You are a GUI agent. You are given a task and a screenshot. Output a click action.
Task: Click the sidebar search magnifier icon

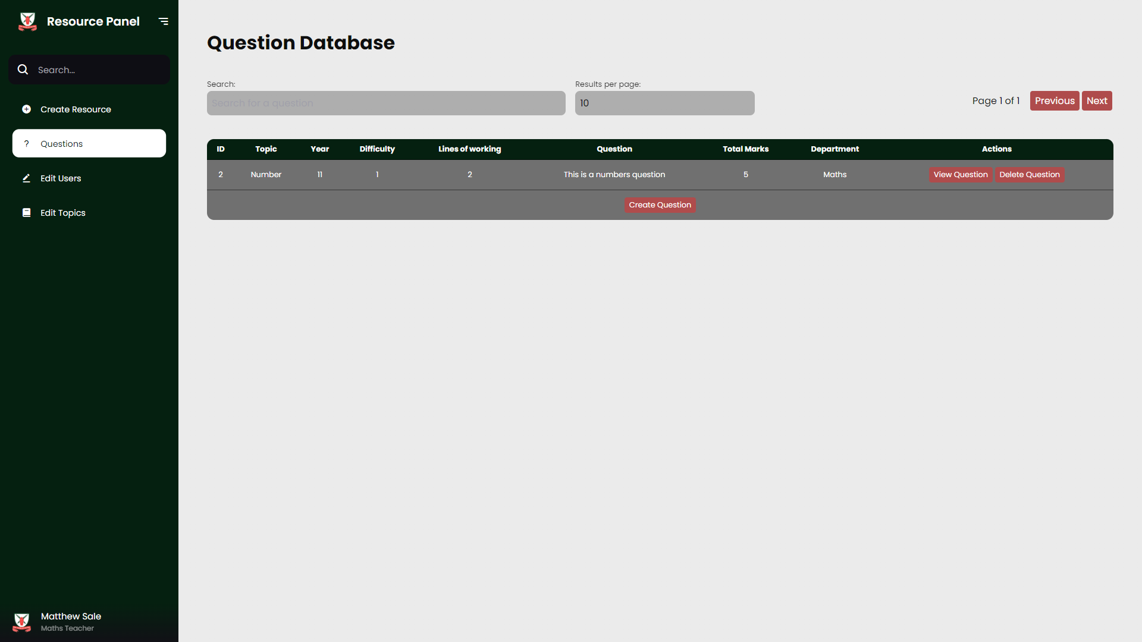click(x=23, y=70)
